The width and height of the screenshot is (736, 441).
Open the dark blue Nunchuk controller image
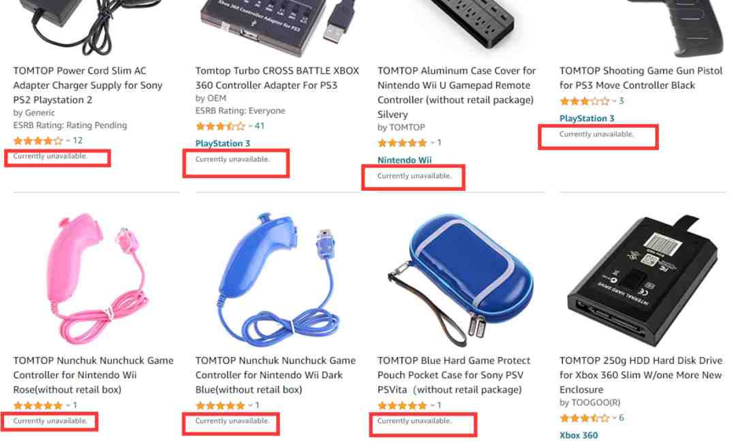point(279,279)
